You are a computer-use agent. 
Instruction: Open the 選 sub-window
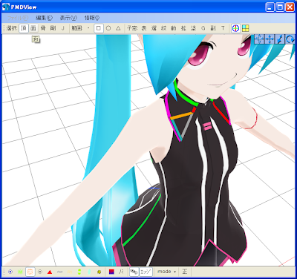(x=154, y=28)
